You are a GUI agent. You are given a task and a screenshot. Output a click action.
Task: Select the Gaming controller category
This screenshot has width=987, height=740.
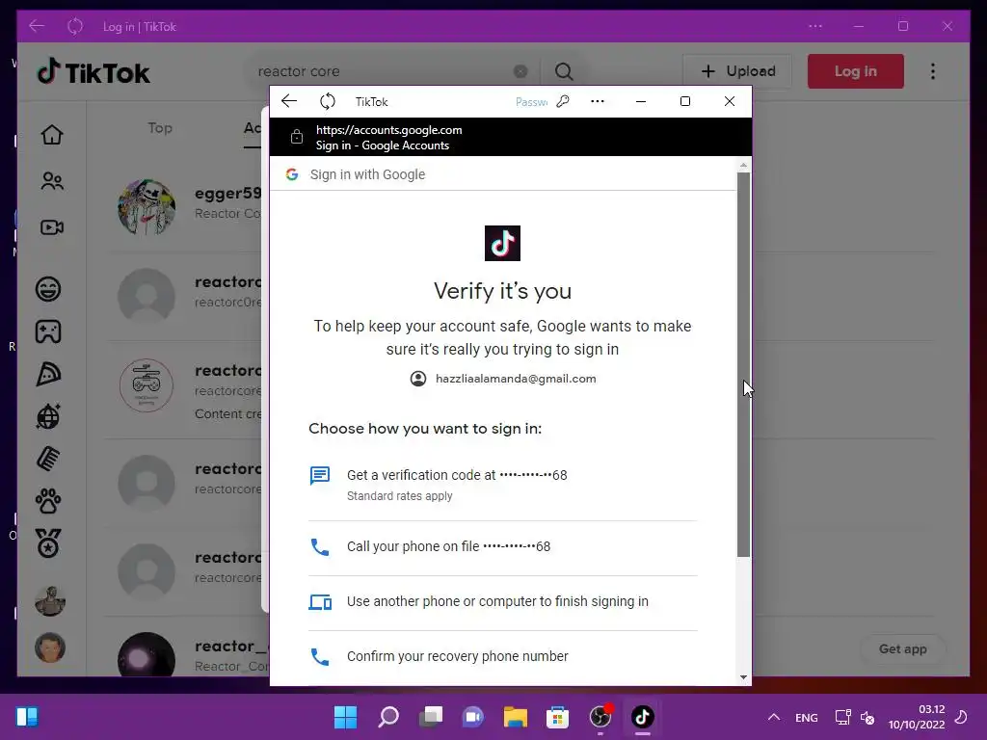tap(48, 331)
